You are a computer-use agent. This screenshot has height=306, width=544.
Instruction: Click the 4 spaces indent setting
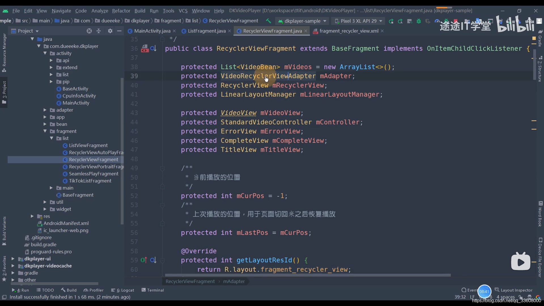[x=505, y=297]
